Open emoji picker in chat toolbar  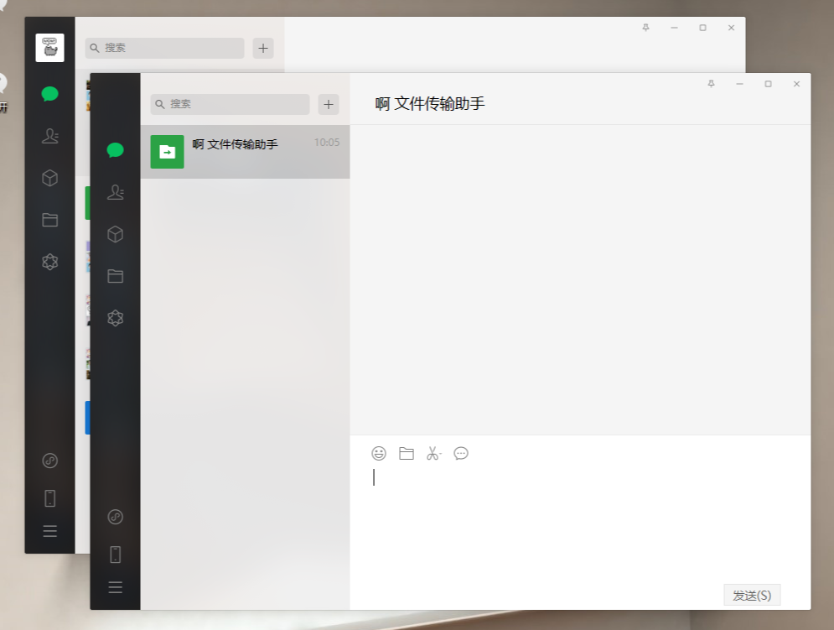[x=379, y=453]
